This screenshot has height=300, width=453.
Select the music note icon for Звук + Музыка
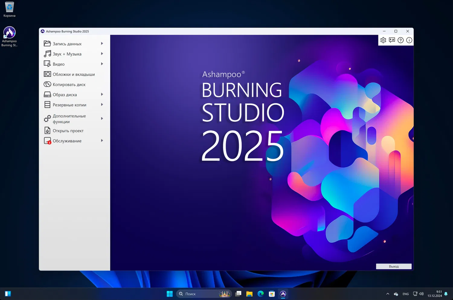point(47,54)
